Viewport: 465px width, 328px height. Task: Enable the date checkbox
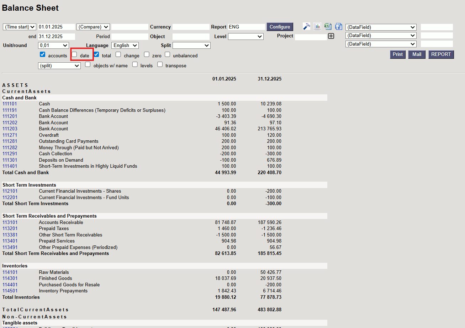click(74, 54)
